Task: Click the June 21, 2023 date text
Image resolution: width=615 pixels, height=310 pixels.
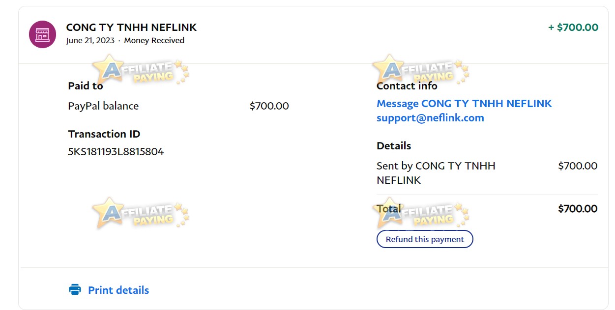Action: (x=90, y=41)
